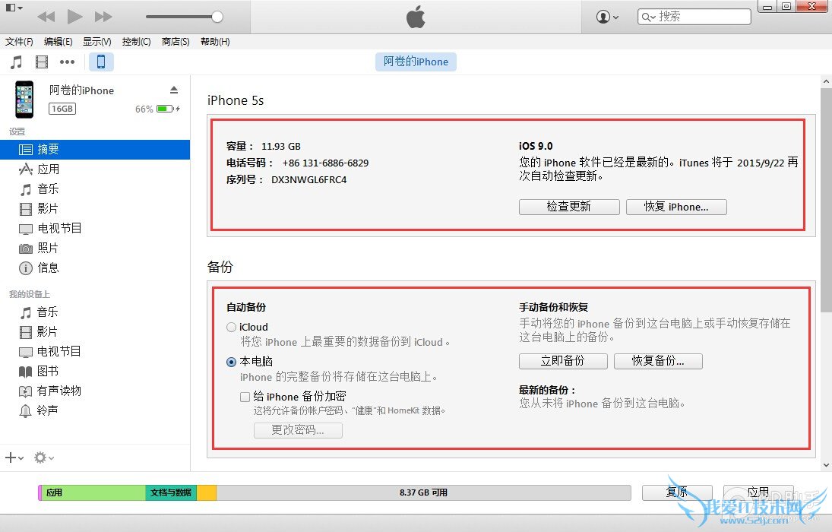Click the green 应用 storage bar segment
Screen dimensions: 832x532
click(x=93, y=492)
